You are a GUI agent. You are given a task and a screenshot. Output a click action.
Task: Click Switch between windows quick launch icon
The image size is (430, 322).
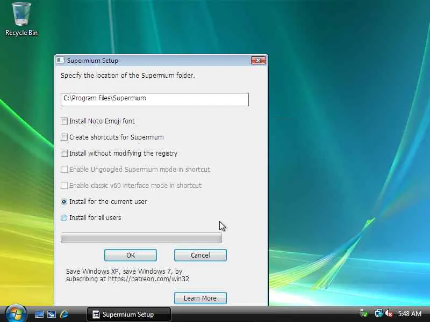(52, 314)
